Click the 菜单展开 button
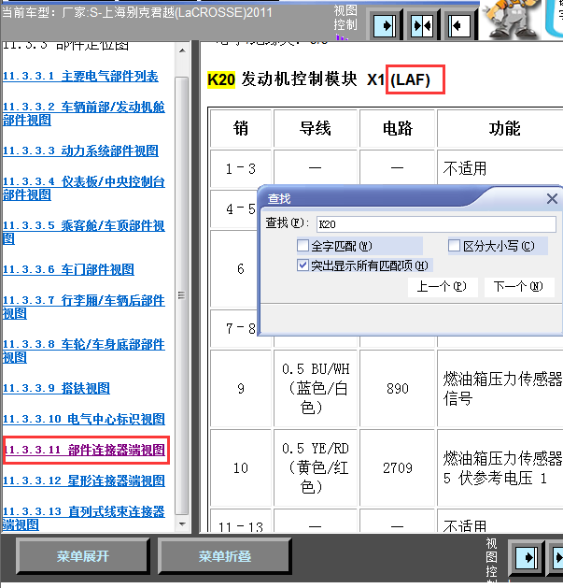The height and width of the screenshot is (588, 563). tap(83, 556)
